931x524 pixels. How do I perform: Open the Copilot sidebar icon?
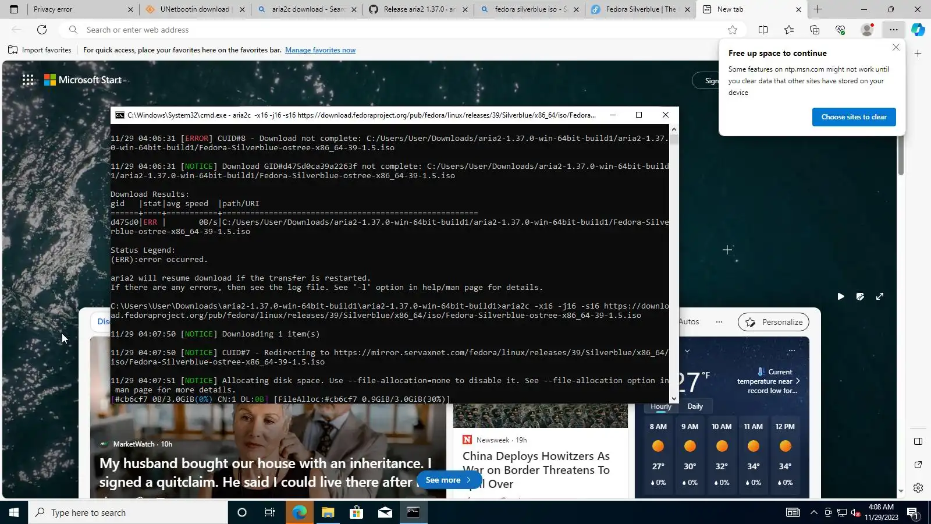918,30
